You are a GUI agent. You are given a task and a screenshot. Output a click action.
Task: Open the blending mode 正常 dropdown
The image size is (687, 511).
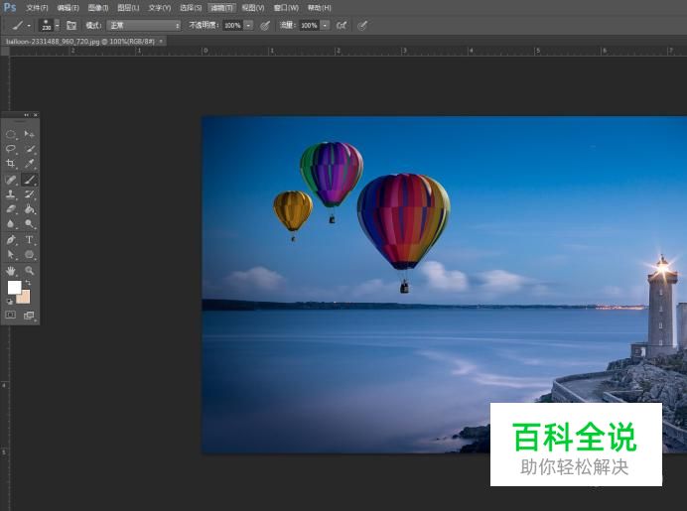pos(144,25)
